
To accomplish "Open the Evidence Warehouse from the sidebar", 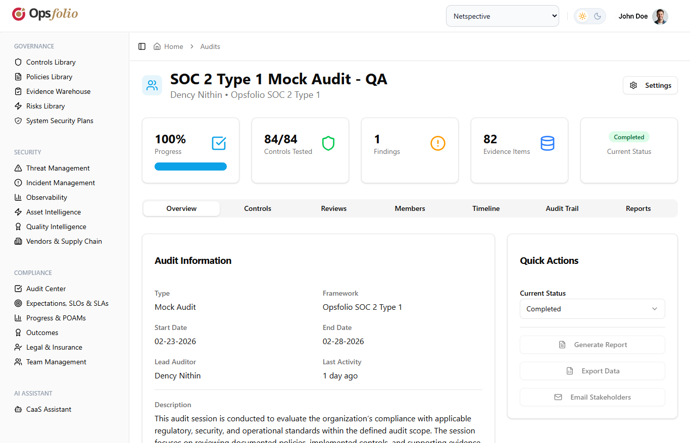I will coord(58,91).
